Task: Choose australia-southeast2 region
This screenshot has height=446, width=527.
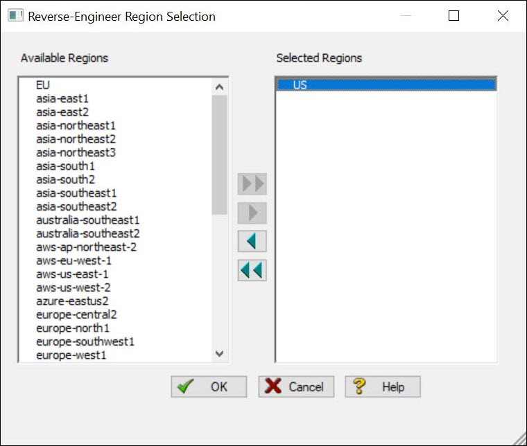Action: pyautogui.click(x=88, y=233)
